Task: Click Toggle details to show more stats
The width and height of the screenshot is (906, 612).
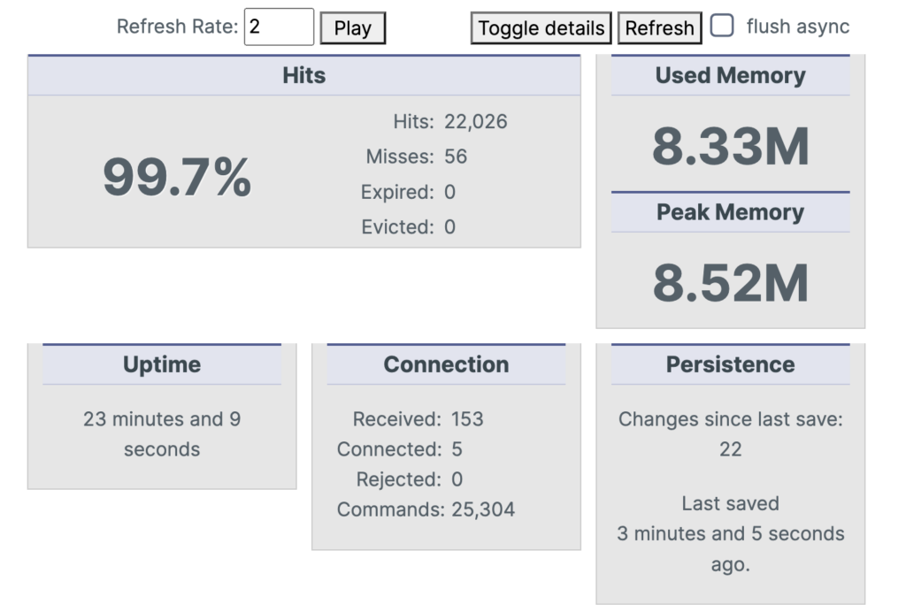Action: 541,27
